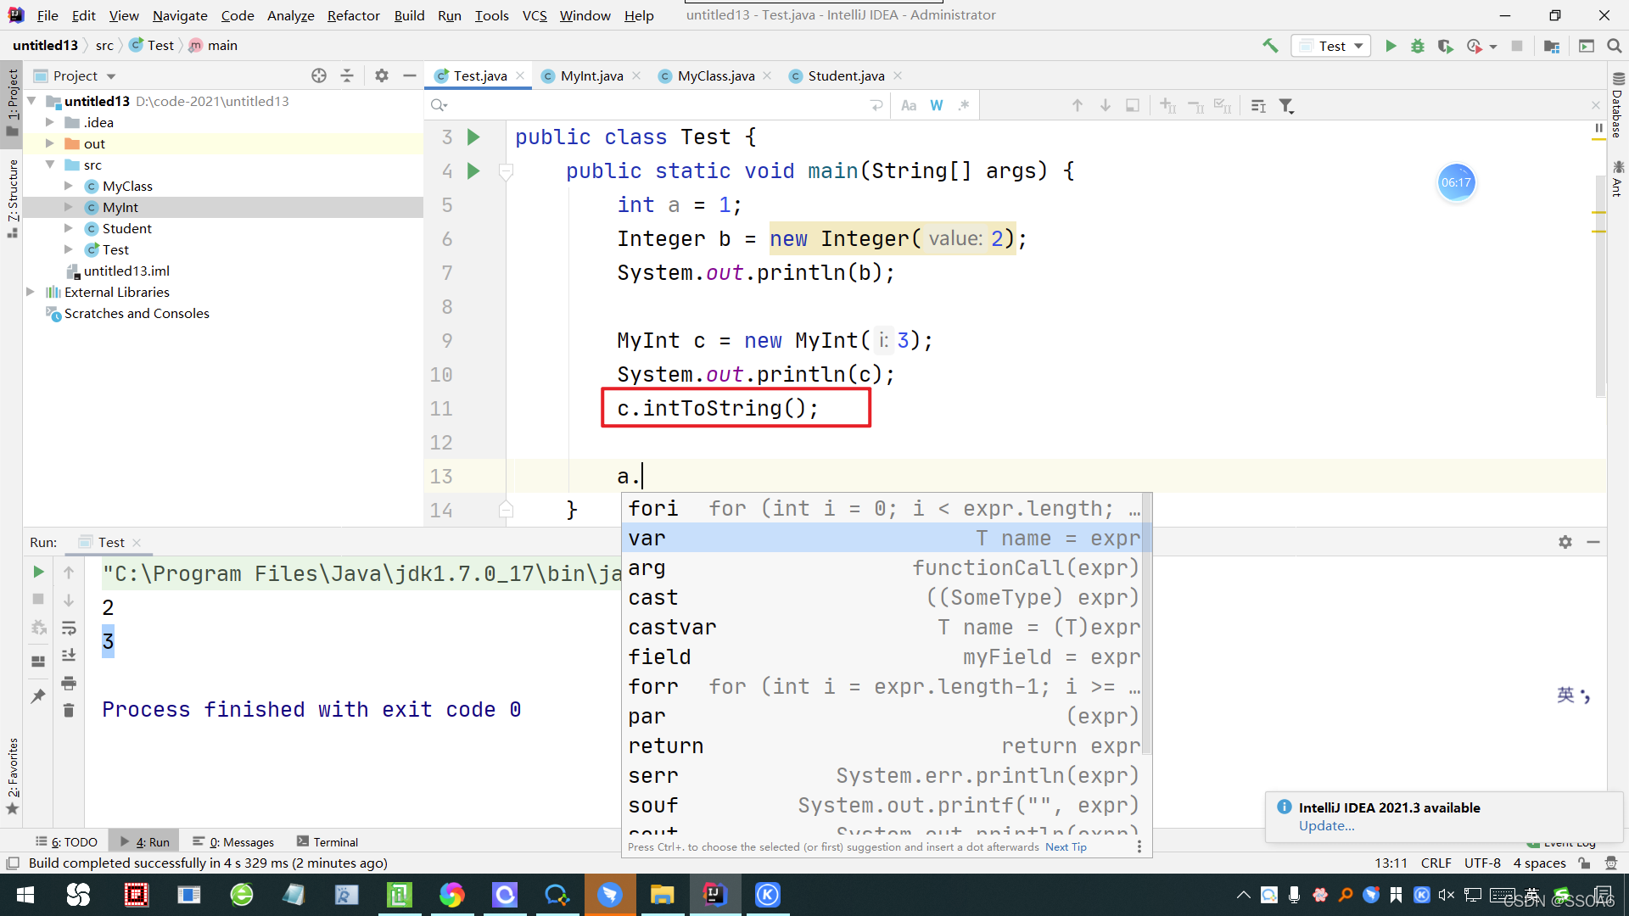The width and height of the screenshot is (1629, 916).
Task: Open Run panel settings gear
Action: coord(1565,542)
